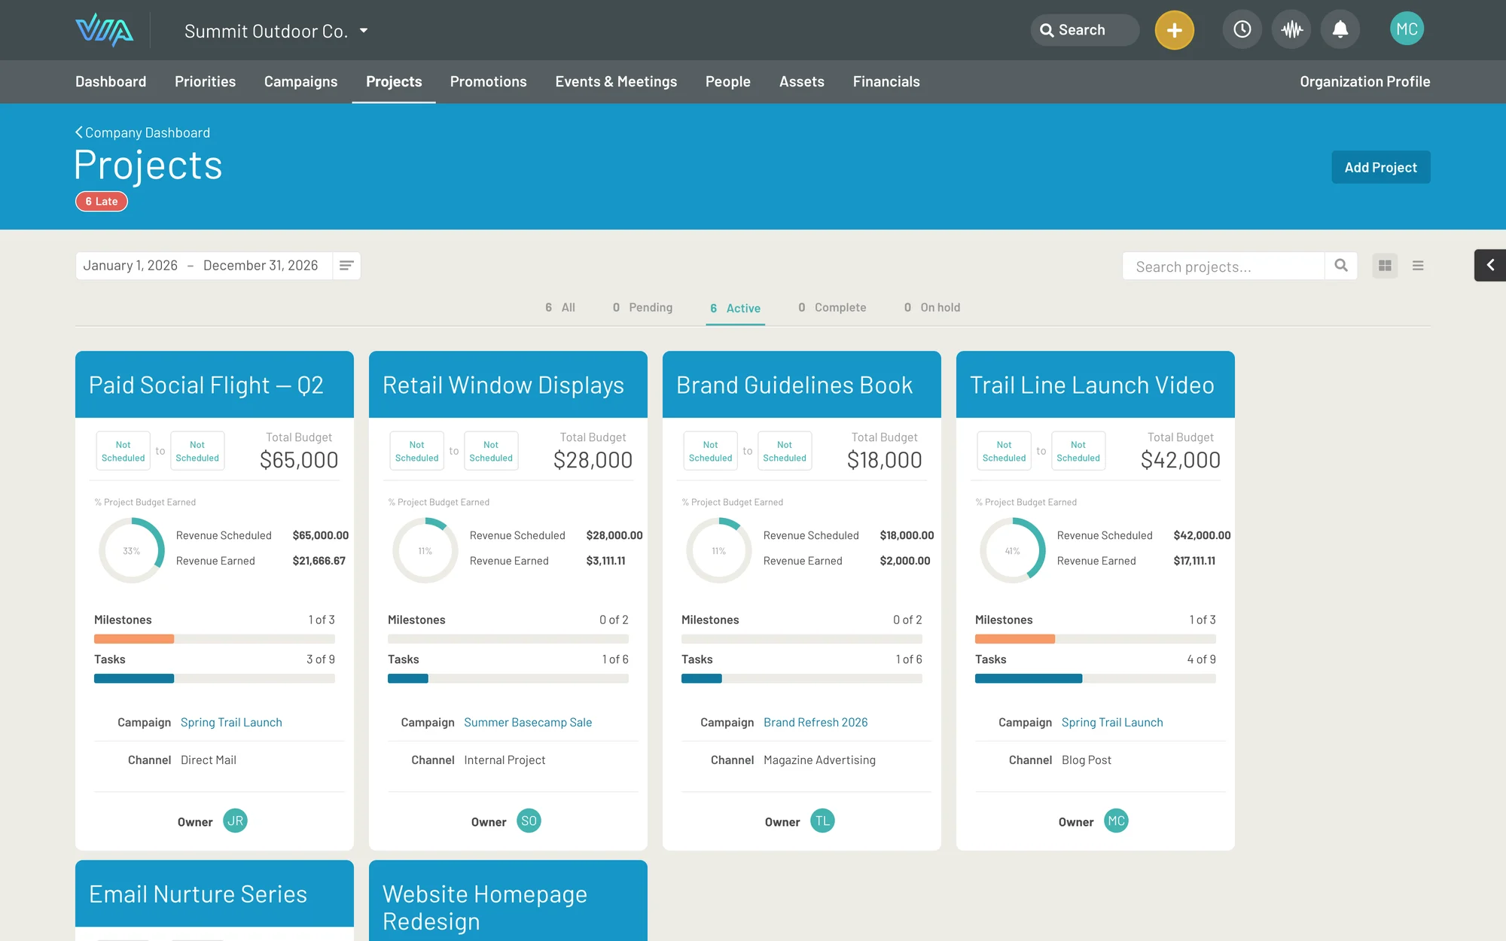Screen dimensions: 1506x941
Task: Open the notifications bell
Action: tap(1340, 29)
